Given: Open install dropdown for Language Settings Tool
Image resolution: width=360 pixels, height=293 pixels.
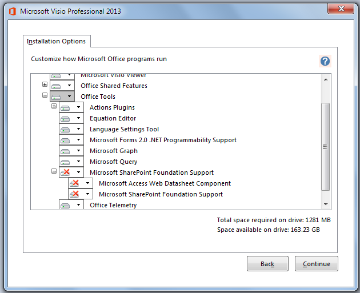Looking at the screenshot, I should coord(78,129).
